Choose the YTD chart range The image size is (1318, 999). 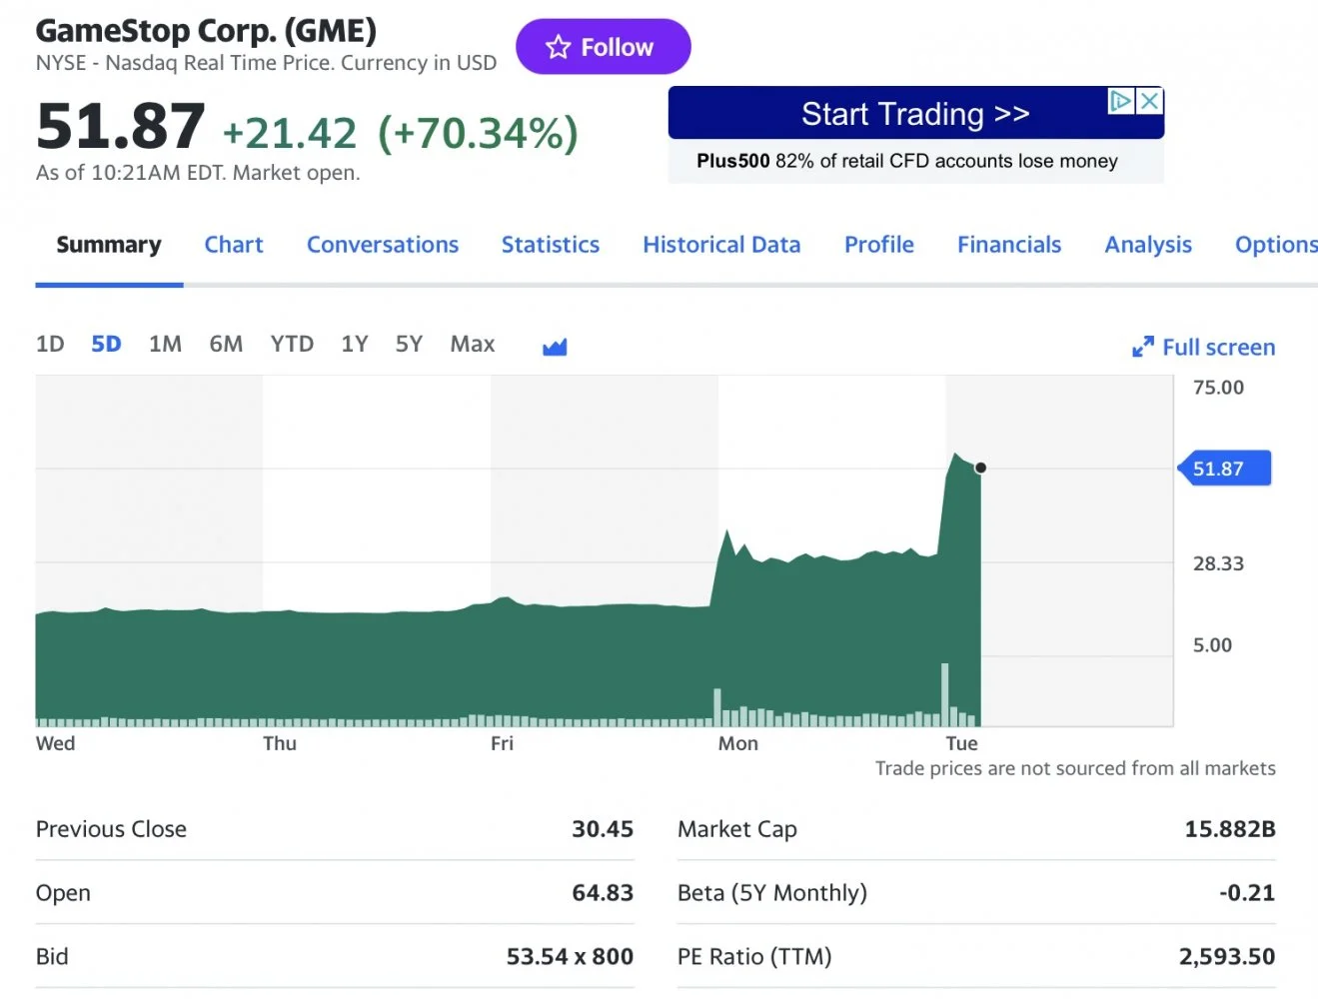click(x=292, y=345)
